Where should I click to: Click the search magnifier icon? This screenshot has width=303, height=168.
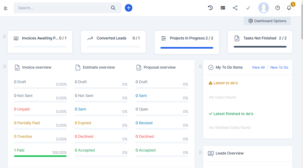[x=113, y=8]
